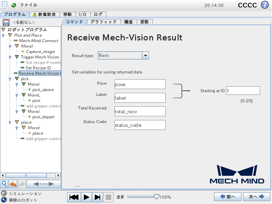Screen dimensions: 272x204
Task: Click the tree width toggle arrows button
Action: (x=44, y=184)
